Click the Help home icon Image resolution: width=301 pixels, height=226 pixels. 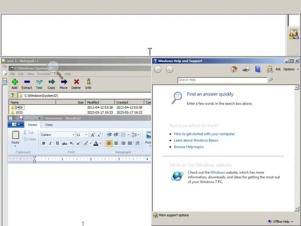(x=234, y=69)
